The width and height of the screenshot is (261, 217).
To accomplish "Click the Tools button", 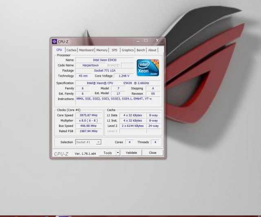I will (108, 153).
